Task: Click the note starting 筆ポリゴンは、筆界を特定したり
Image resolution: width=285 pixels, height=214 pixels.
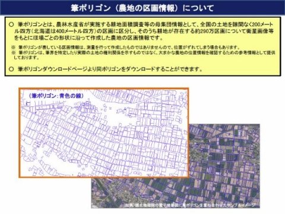Action: [143, 55]
